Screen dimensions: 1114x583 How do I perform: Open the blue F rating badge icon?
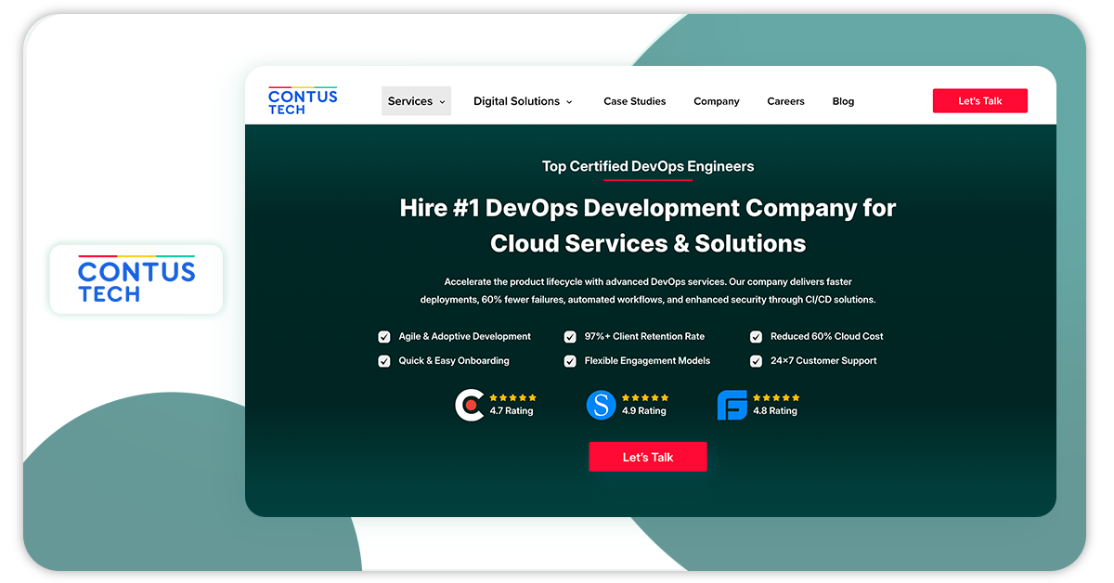tap(732, 405)
